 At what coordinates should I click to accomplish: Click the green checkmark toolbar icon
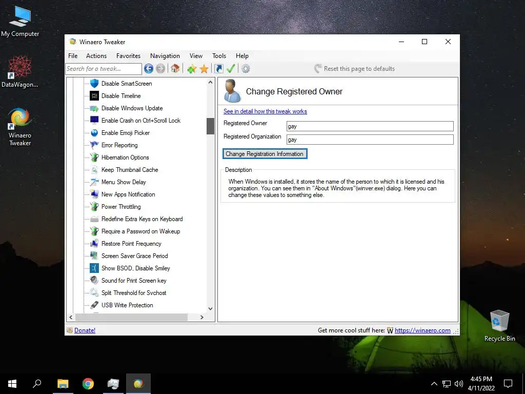(231, 69)
